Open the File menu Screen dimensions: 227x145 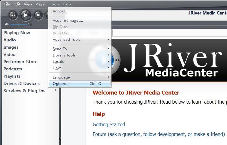(x=7, y=4)
